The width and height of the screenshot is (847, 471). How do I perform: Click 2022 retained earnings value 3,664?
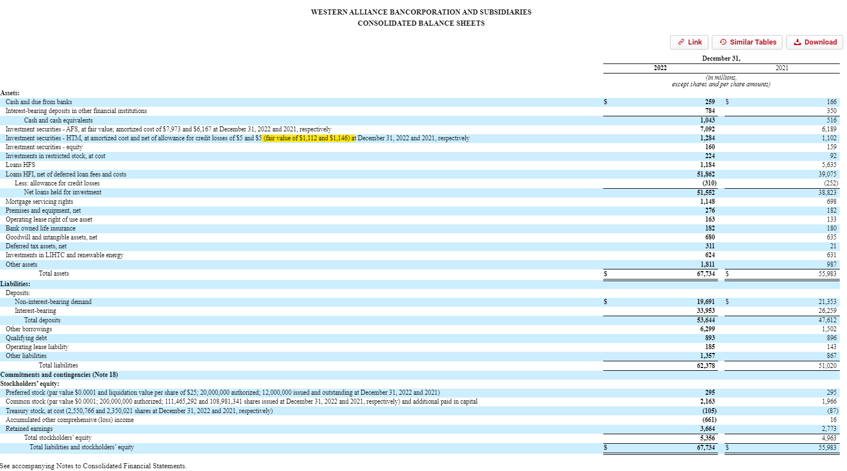pyautogui.click(x=707, y=429)
